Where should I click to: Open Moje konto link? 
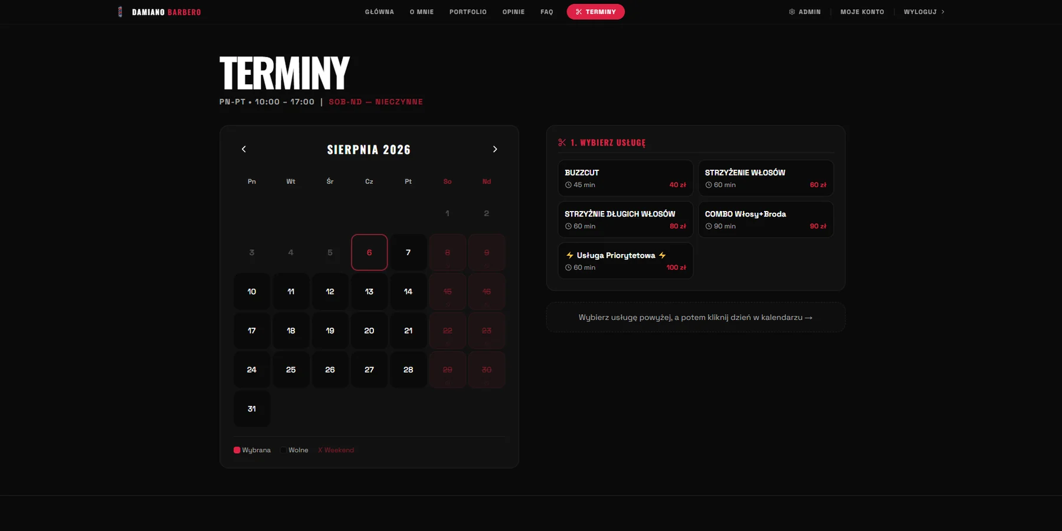[x=862, y=12]
